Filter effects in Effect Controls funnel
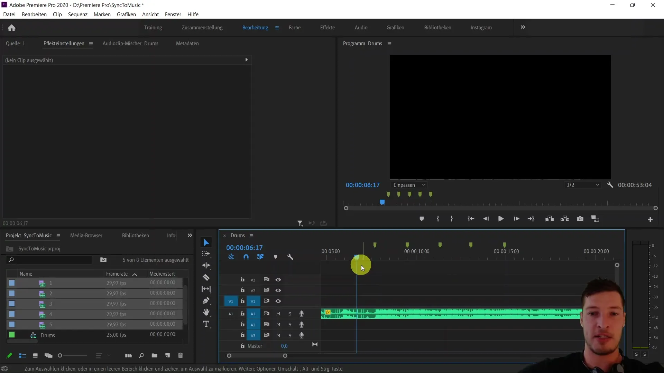This screenshot has width=664, height=373. tap(300, 223)
